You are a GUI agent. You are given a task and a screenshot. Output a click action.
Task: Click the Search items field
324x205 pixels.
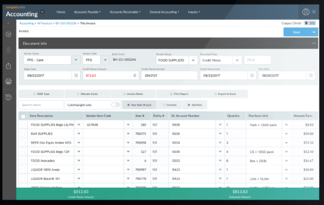coord(41,105)
